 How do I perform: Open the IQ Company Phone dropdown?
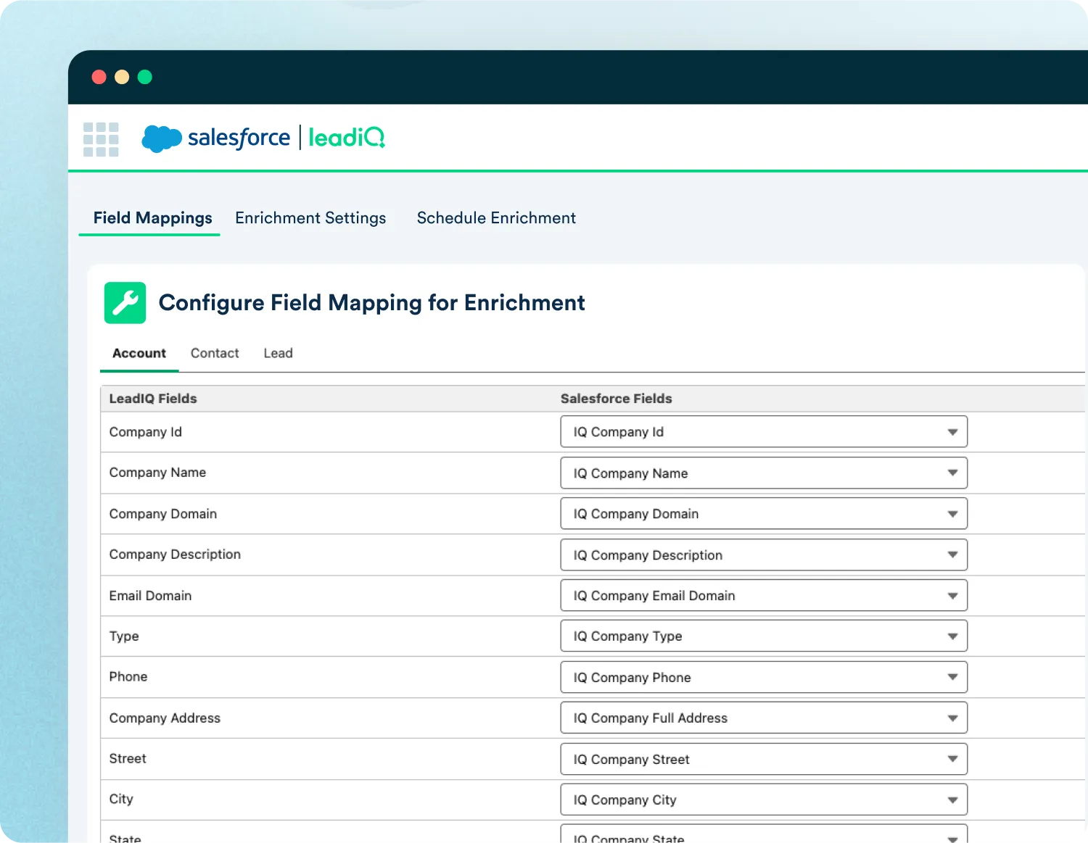763,678
